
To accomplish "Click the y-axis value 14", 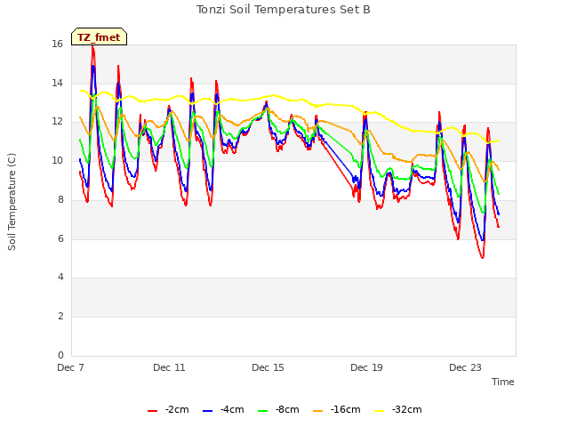I will point(57,83).
